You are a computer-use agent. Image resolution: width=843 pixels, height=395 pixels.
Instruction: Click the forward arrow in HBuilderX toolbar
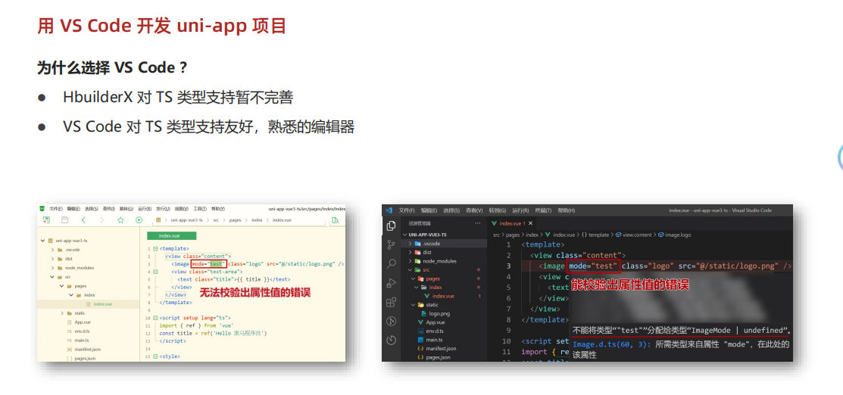pos(101,219)
